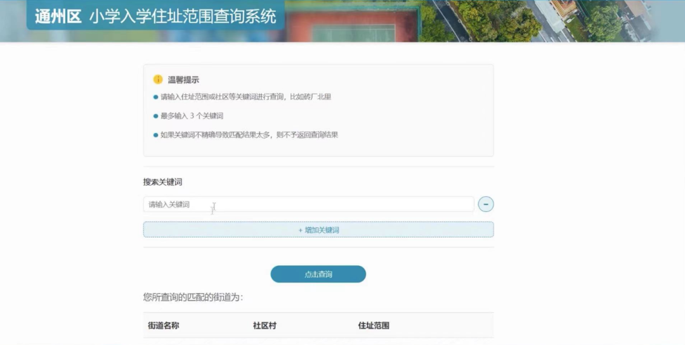Click the minus remove-keyword icon
This screenshot has height=345, width=685.
pyautogui.click(x=485, y=204)
